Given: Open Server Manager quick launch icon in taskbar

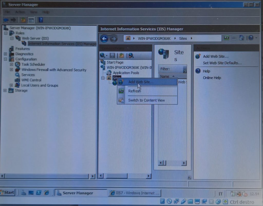Looking at the screenshot, I should (x=23, y=193).
